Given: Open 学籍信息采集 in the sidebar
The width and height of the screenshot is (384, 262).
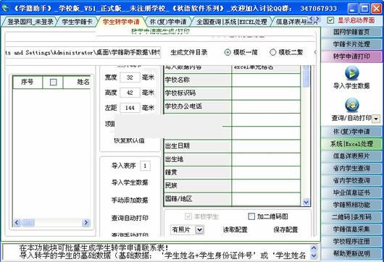Looking at the screenshot, I should tap(351, 229).
